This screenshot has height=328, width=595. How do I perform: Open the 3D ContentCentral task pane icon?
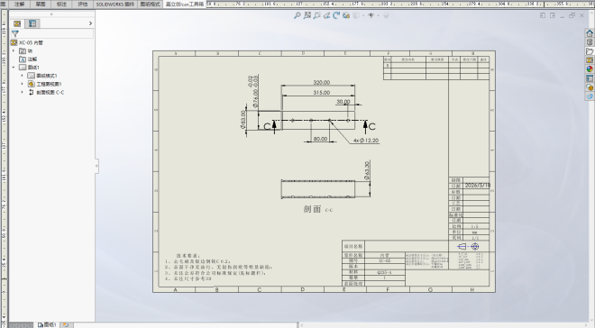590,87
